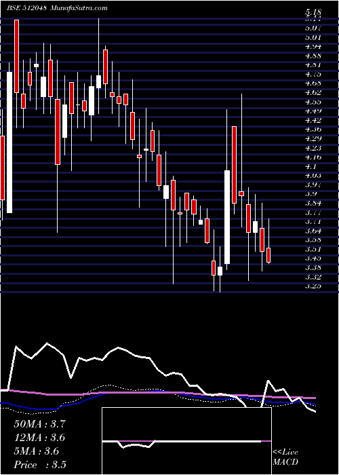Select the 4.49 price level label
The height and width of the screenshot is (475, 339).
coord(313,111)
